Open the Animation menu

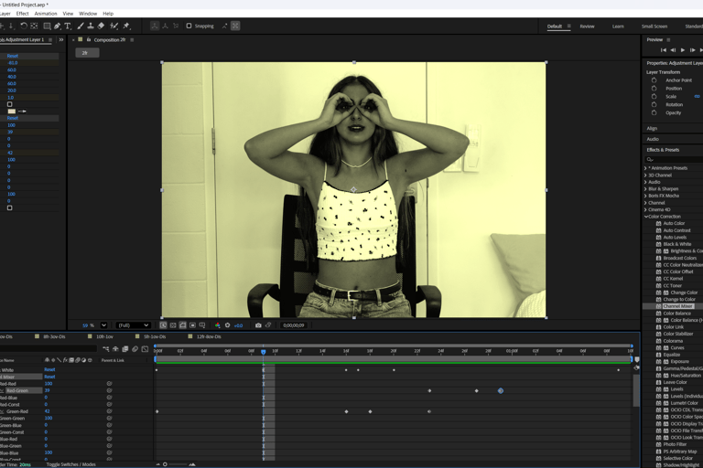tap(46, 14)
